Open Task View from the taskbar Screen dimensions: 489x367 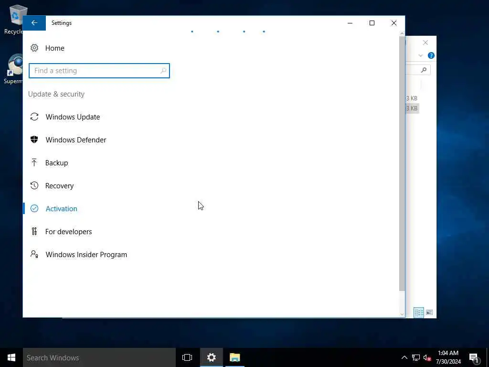tap(187, 357)
